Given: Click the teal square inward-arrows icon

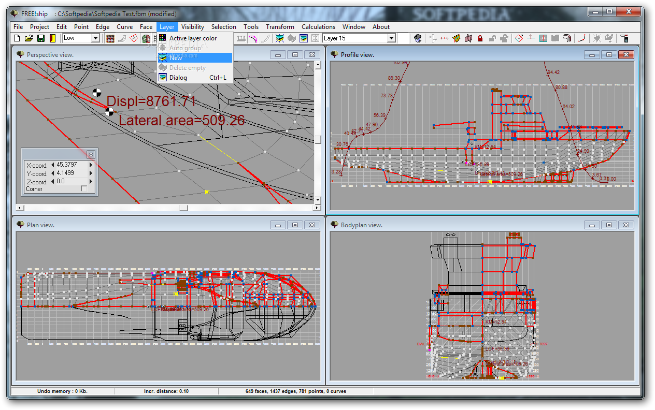Looking at the screenshot, I should click(x=543, y=38).
